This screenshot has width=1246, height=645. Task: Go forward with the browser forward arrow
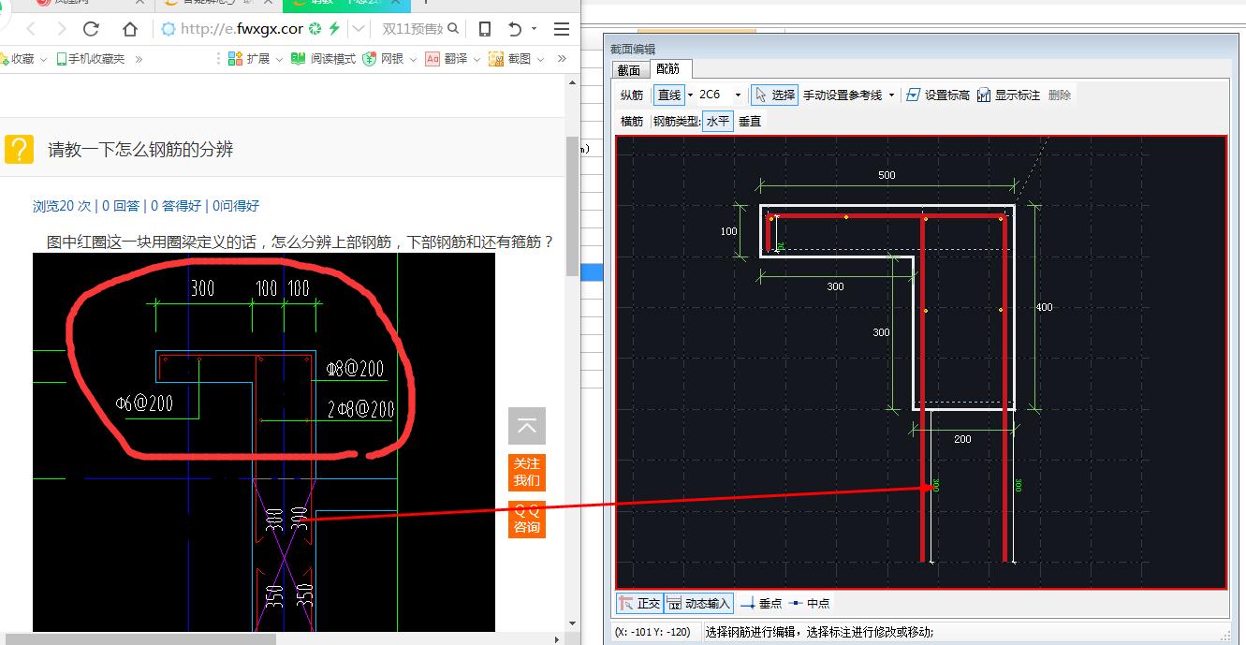tap(61, 29)
